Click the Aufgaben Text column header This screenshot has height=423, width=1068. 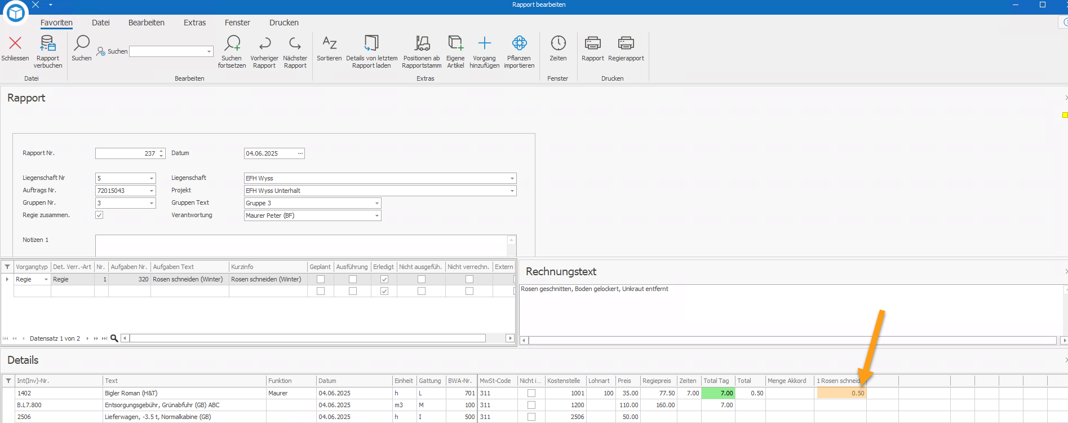[x=190, y=267]
